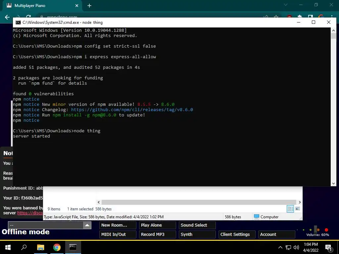
Task: Open the Chrome three-dot menu
Action: [x=332, y=17]
